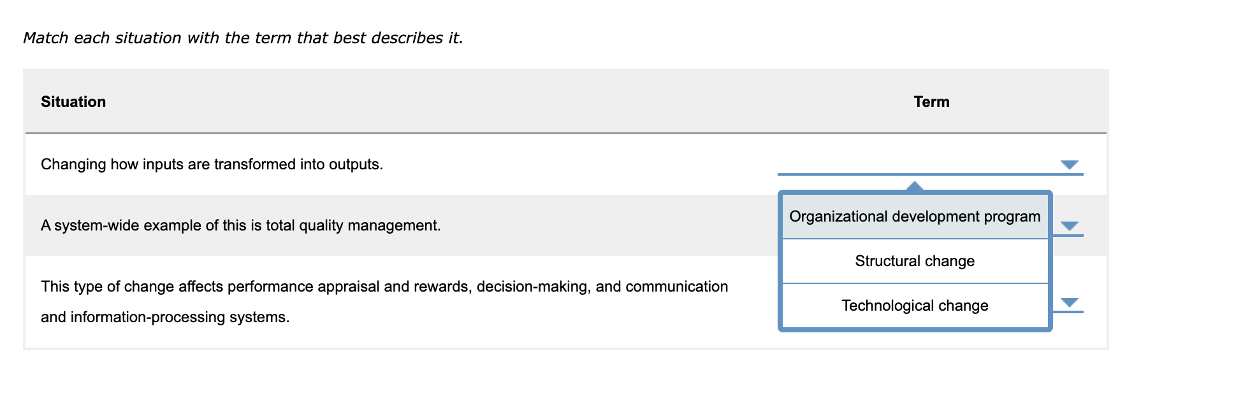Pick 'Technological change' from the open menu
This screenshot has height=396, width=1257.
[x=914, y=305]
